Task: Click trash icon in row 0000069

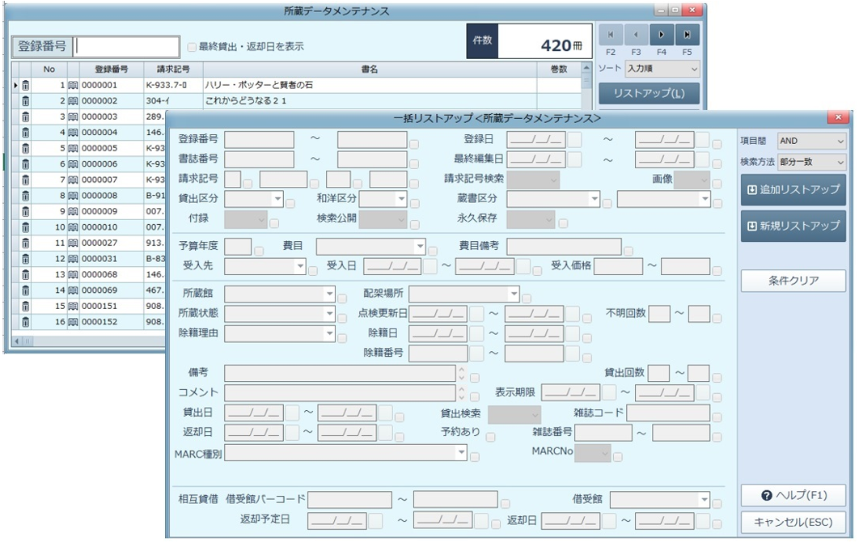Action: [25, 290]
